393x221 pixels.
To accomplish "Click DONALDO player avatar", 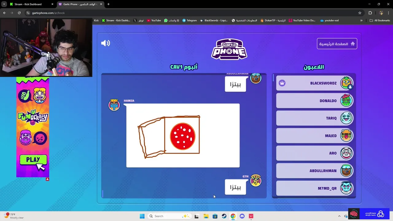I will 346,101.
